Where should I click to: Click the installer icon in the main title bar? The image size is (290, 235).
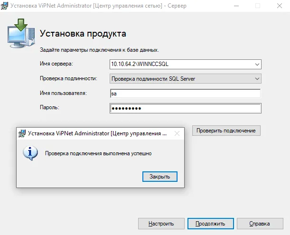tap(4, 6)
